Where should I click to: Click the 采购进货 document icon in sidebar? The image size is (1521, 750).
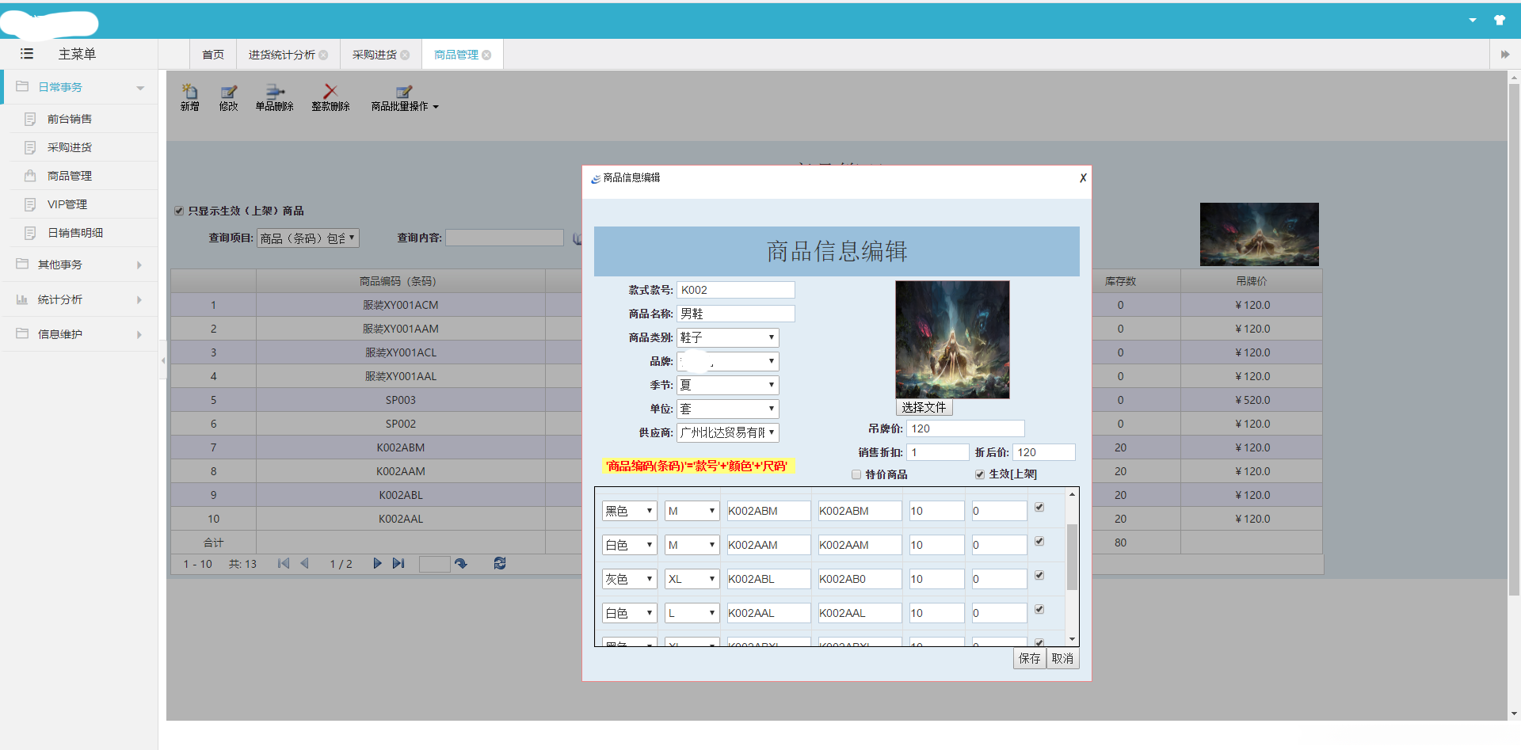(x=30, y=147)
